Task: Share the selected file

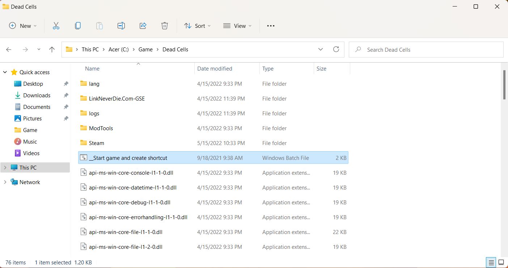Action: pos(143,26)
